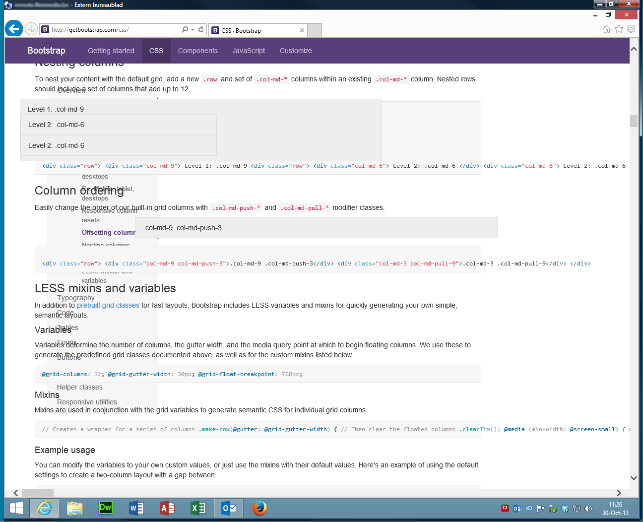Launch Firefox from taskbar
The width and height of the screenshot is (643, 522).
[x=259, y=508]
